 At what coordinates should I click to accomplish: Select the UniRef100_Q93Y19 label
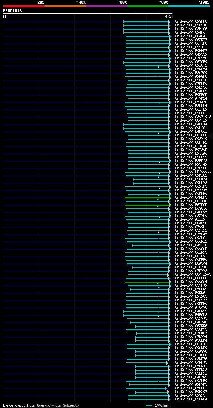(x=191, y=139)
